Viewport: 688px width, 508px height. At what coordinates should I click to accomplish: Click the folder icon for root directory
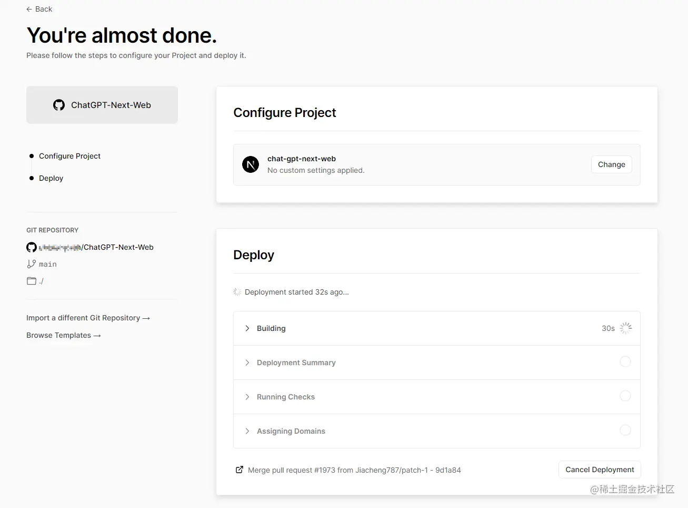click(32, 281)
